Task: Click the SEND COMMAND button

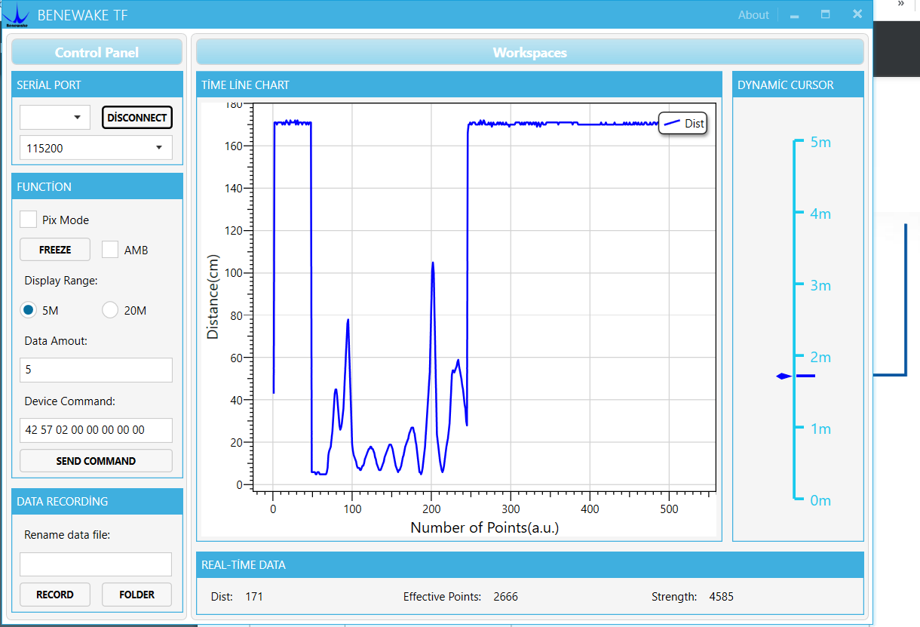Action: click(96, 461)
